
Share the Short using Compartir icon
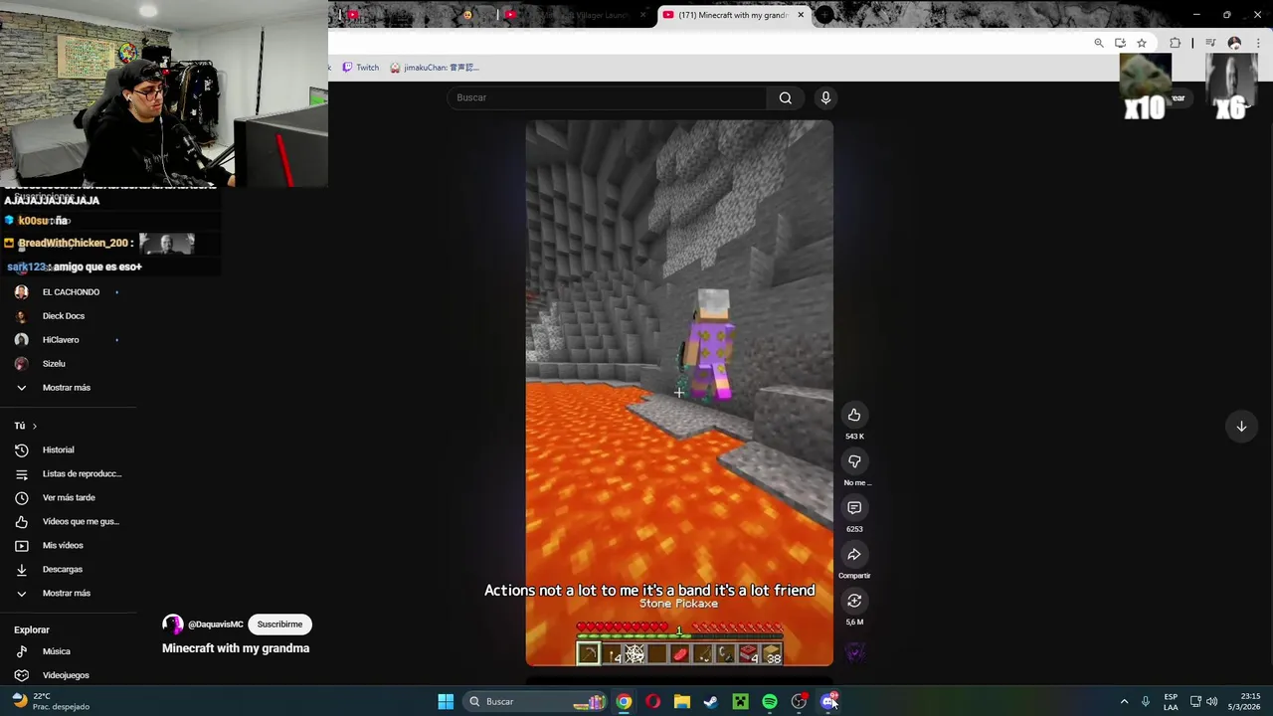854,554
